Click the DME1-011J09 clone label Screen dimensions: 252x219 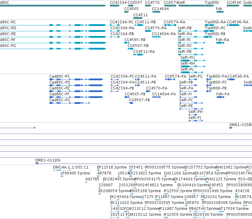pyautogui.click(x=48, y=160)
